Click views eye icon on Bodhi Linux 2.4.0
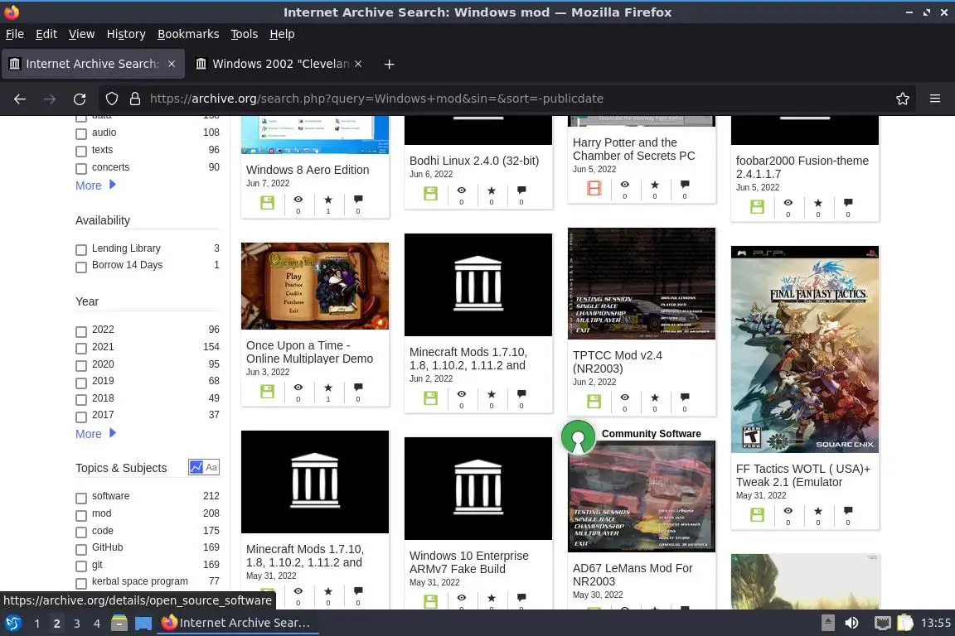 [x=461, y=190]
